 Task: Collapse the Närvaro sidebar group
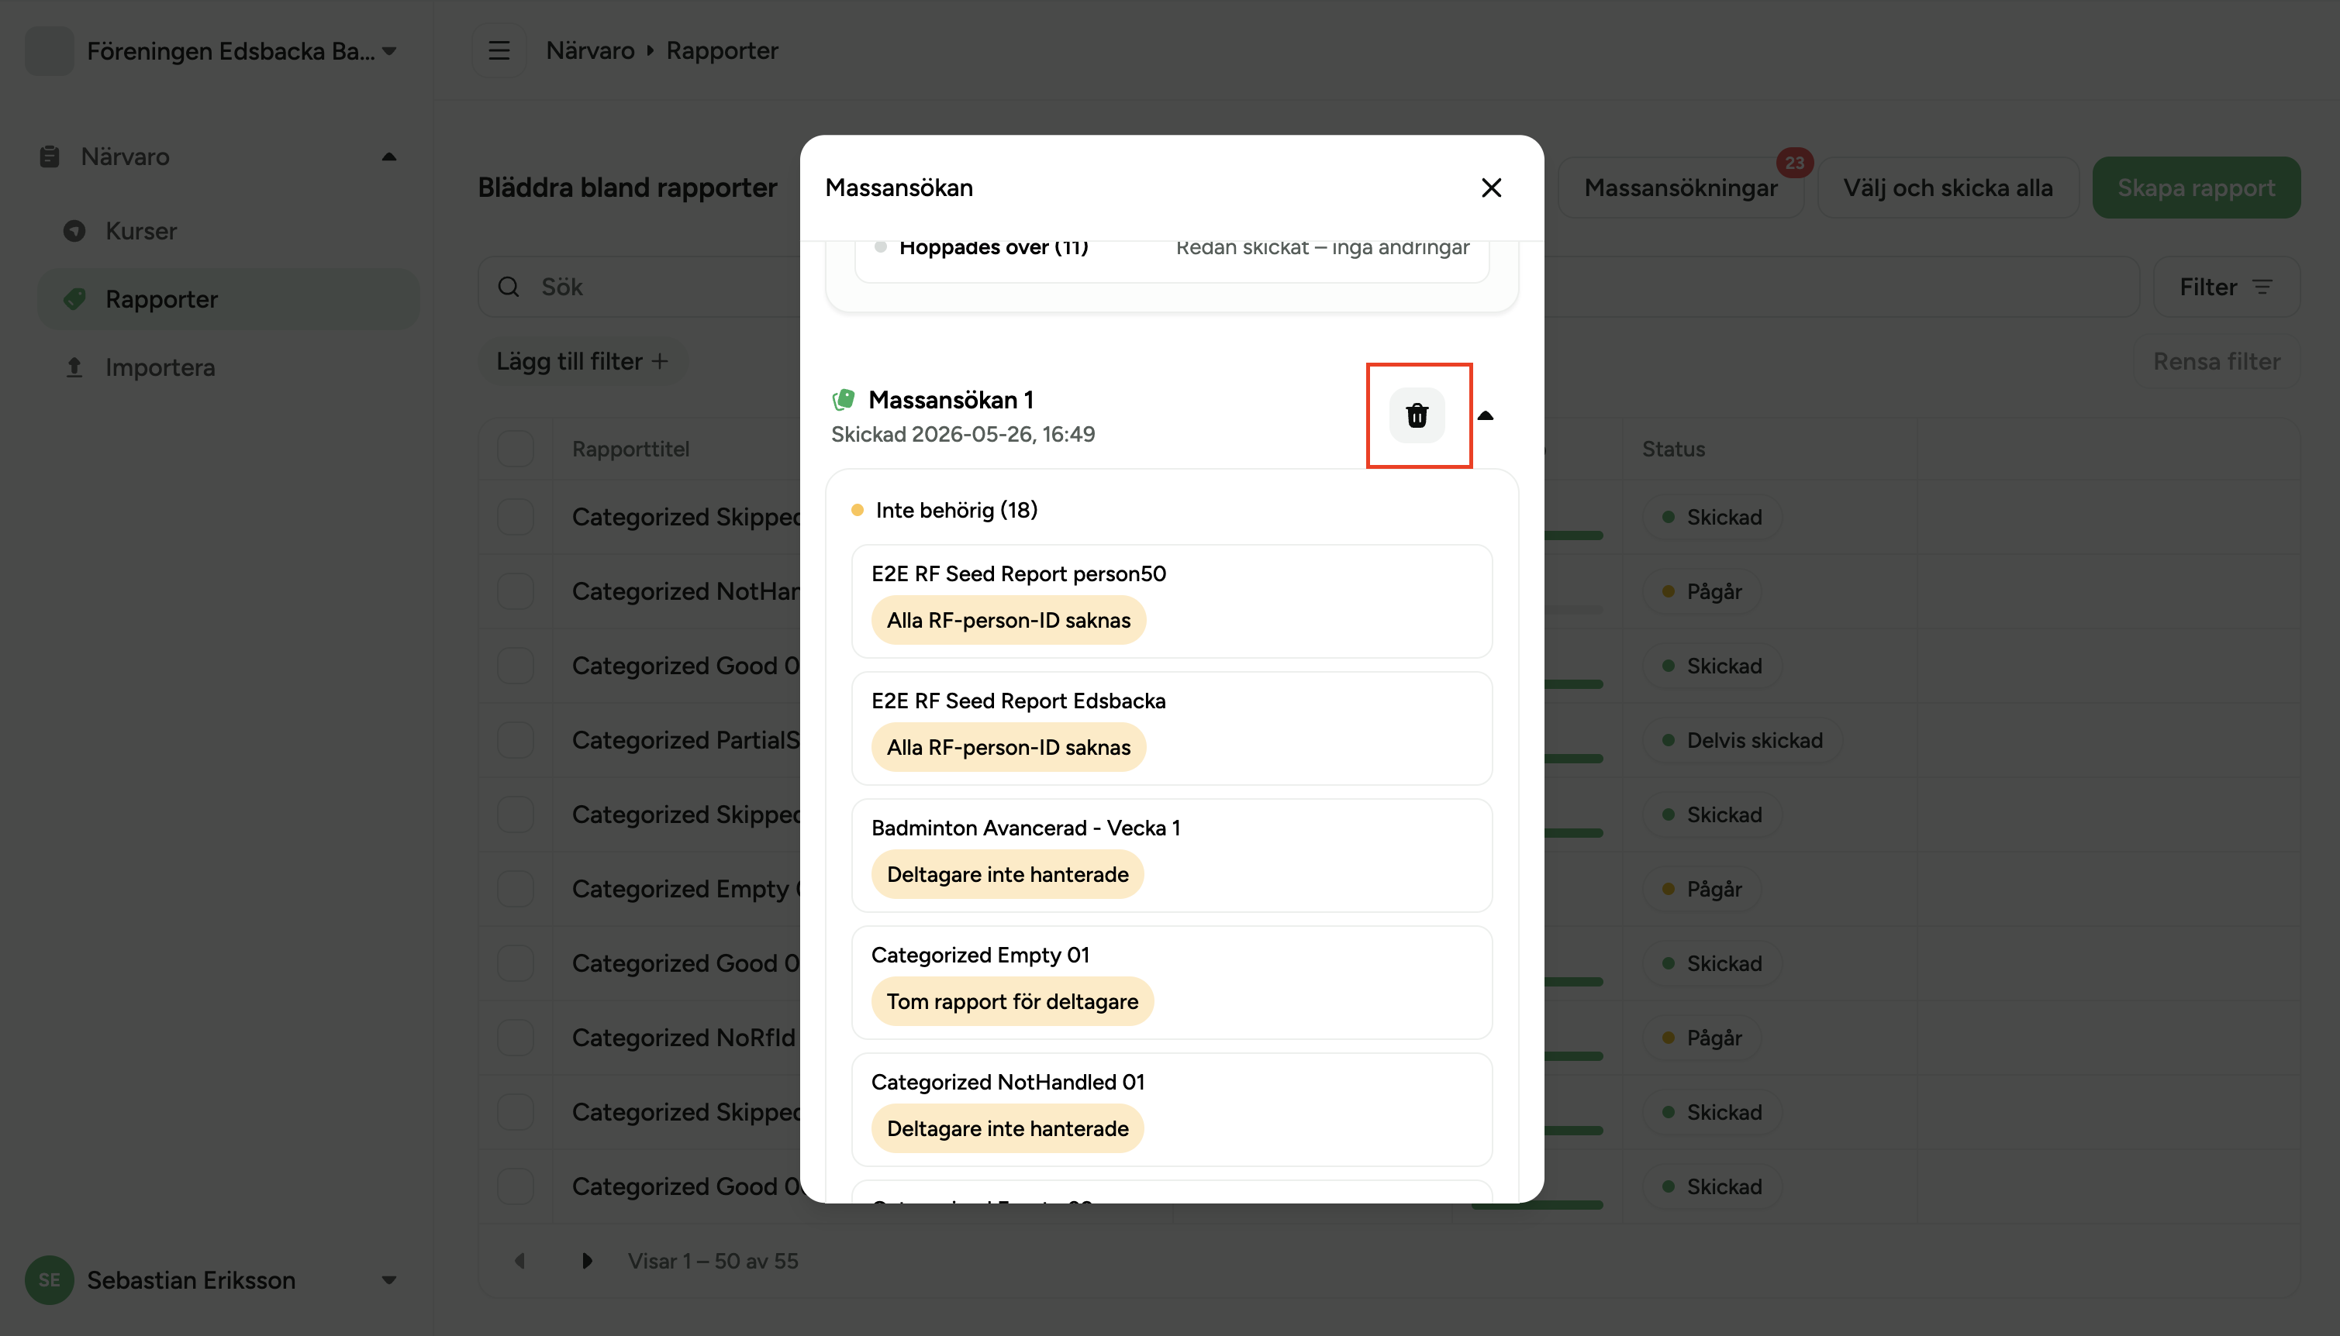pyautogui.click(x=389, y=157)
